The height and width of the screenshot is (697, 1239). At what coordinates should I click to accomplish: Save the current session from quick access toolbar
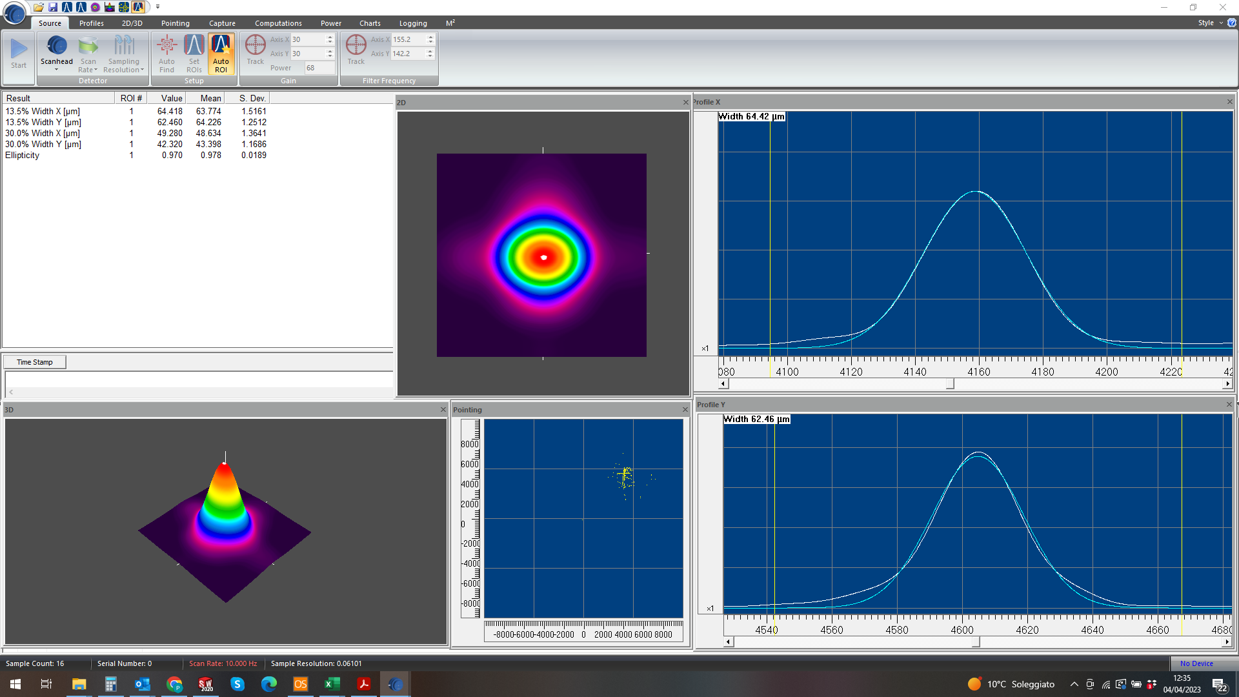coord(52,7)
